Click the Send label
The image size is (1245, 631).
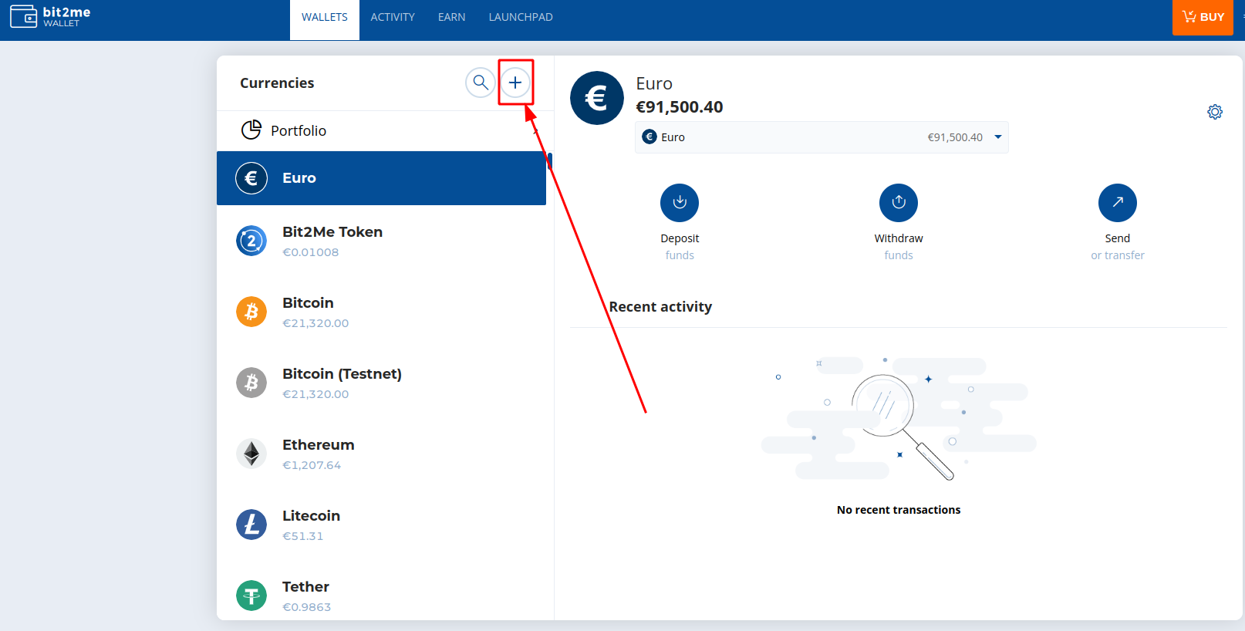click(1118, 238)
